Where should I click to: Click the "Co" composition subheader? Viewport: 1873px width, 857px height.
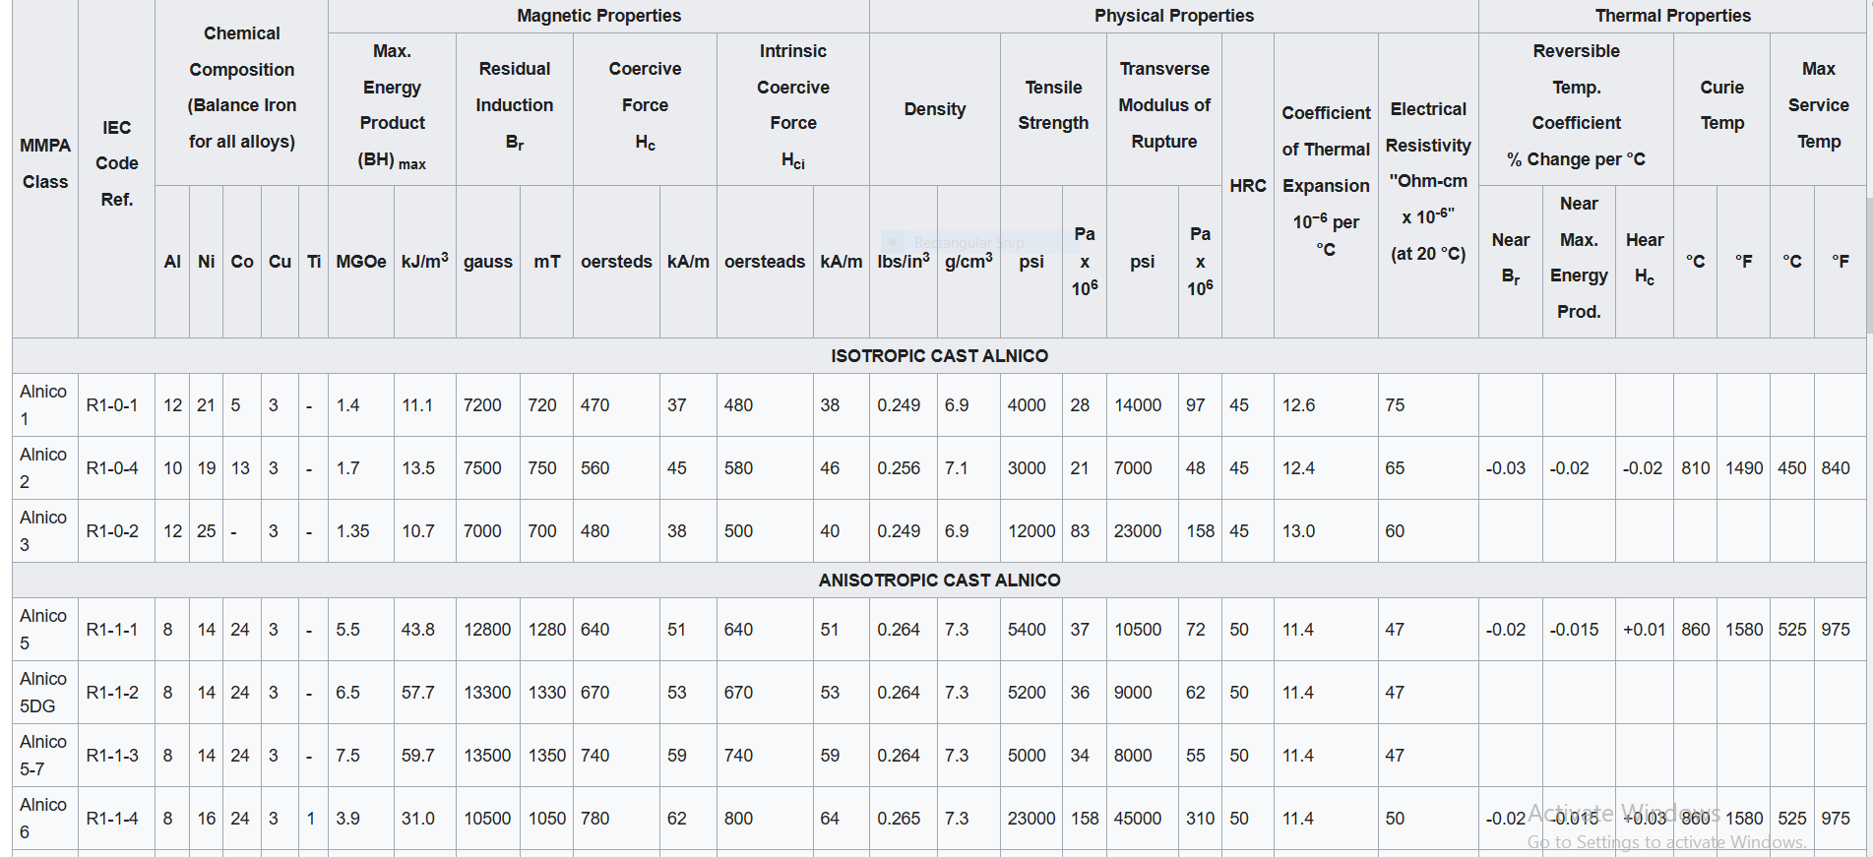click(x=242, y=262)
